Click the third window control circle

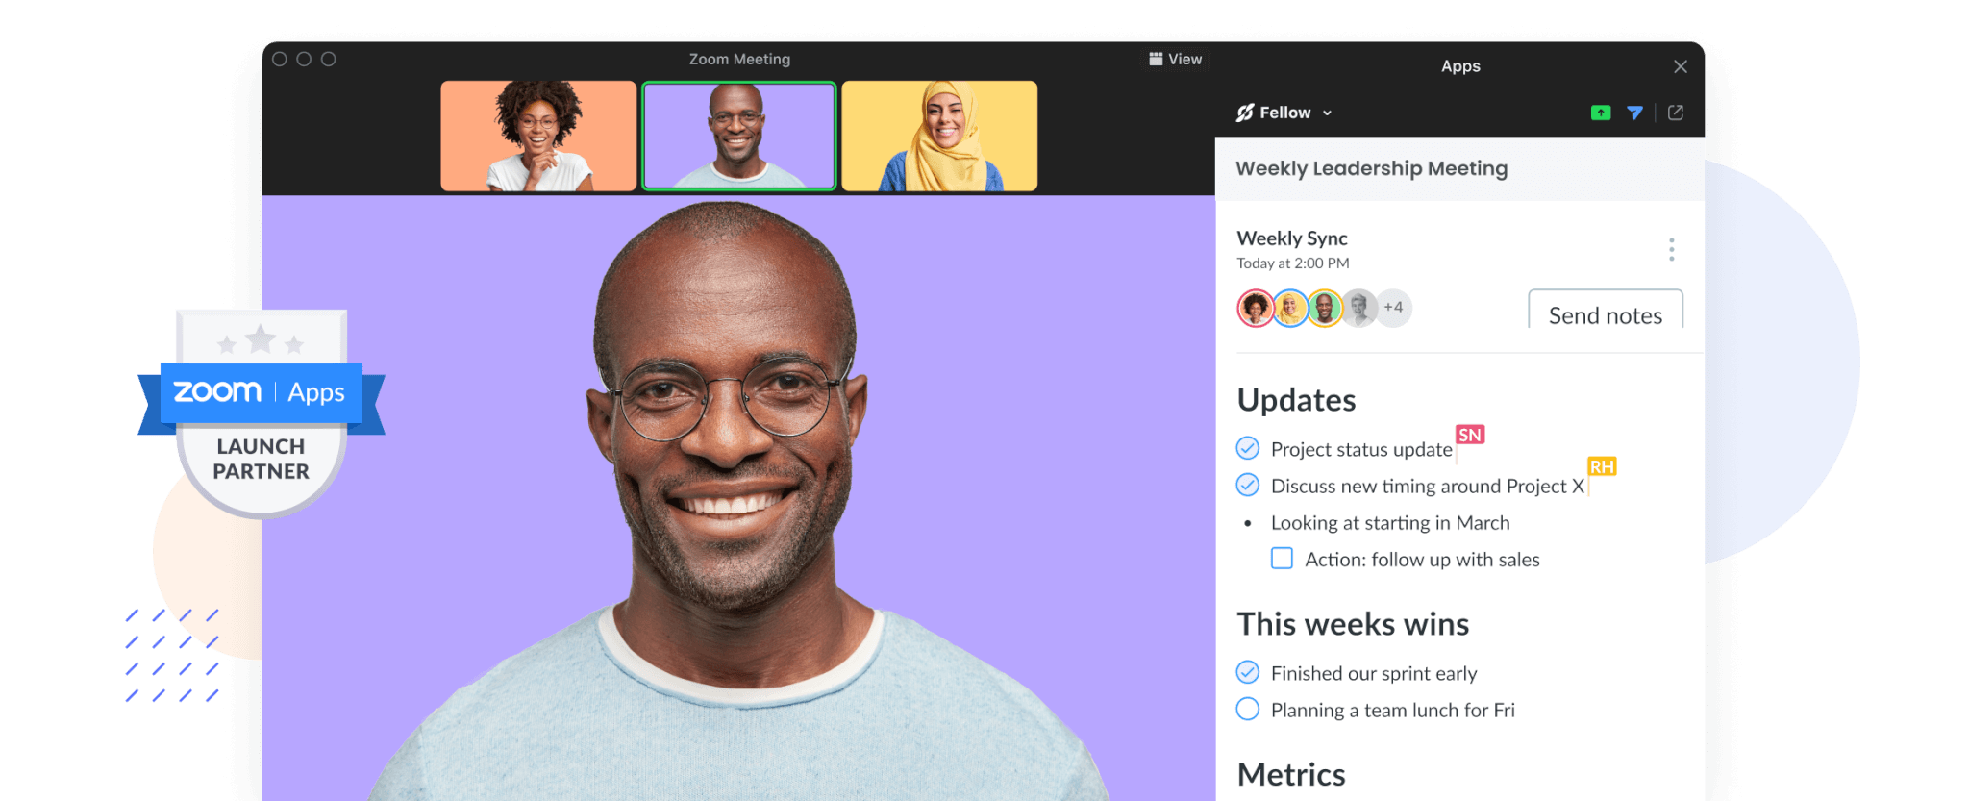[329, 59]
